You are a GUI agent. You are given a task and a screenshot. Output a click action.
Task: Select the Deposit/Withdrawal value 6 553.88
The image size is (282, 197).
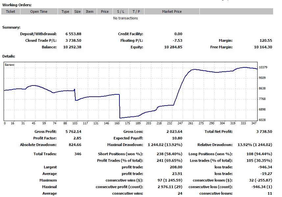point(73,34)
